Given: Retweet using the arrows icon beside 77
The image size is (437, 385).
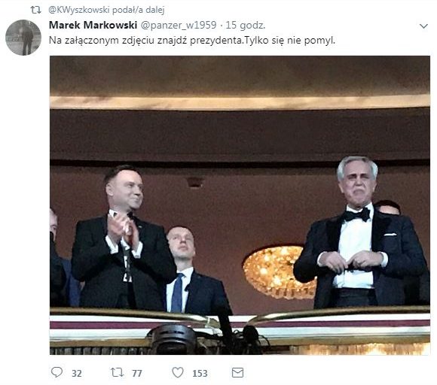Looking at the screenshot, I should click(x=117, y=372).
